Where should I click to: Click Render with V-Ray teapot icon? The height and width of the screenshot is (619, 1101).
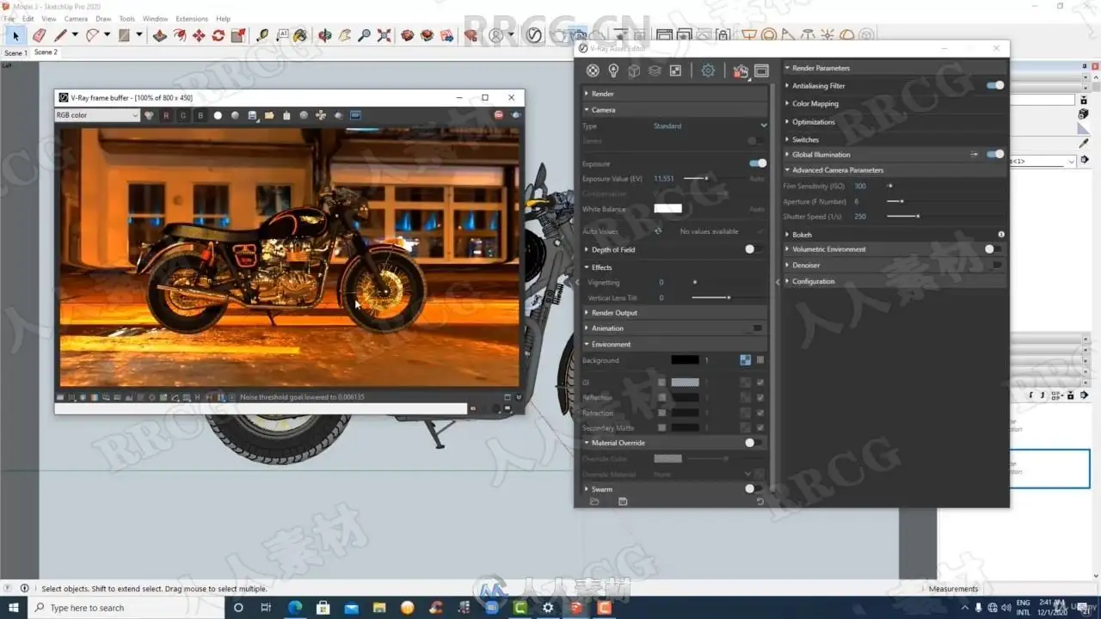pyautogui.click(x=740, y=70)
